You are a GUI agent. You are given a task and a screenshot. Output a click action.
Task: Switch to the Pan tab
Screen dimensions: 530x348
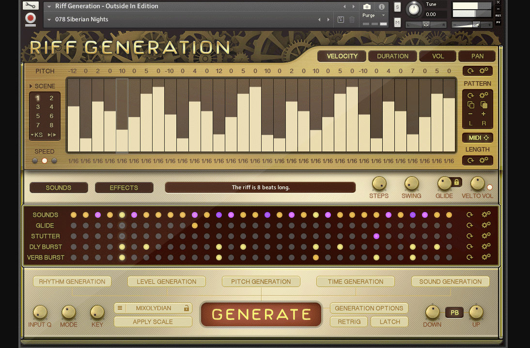[477, 56]
